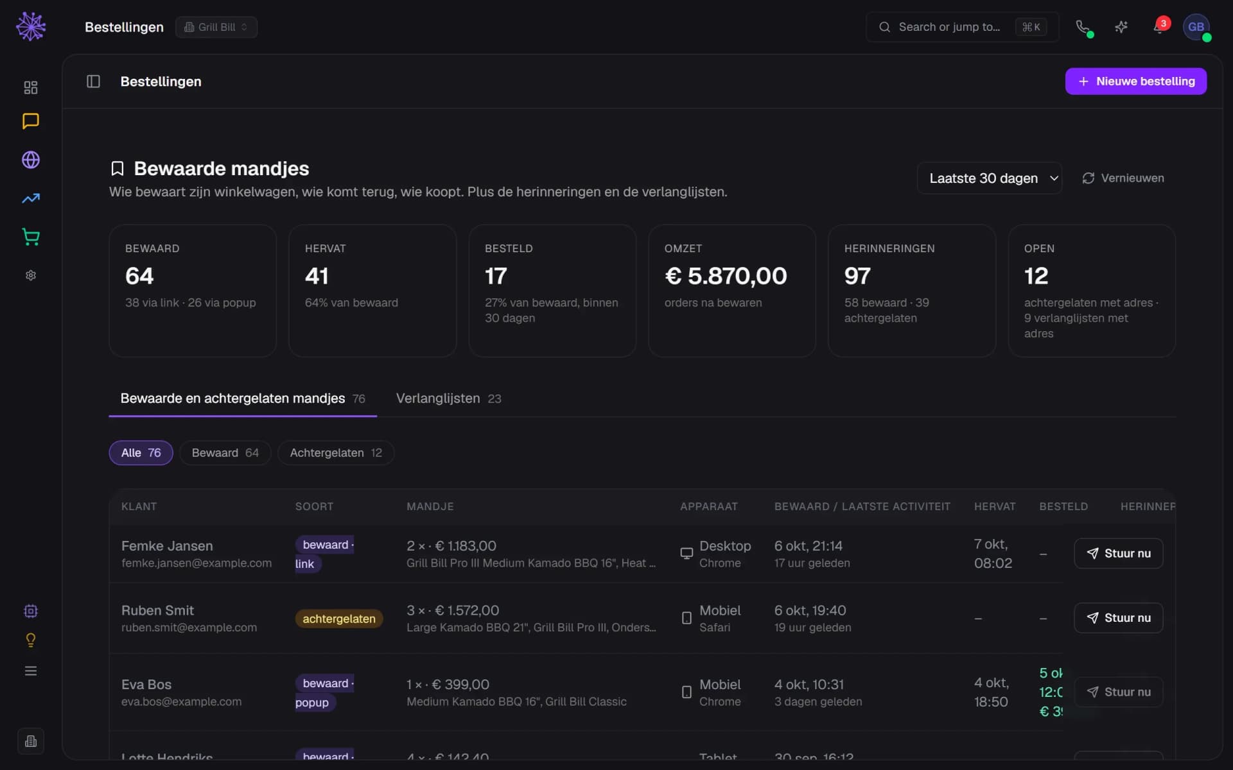Click femke.jansen@example.com email
This screenshot has height=770, width=1233.
pos(197,563)
